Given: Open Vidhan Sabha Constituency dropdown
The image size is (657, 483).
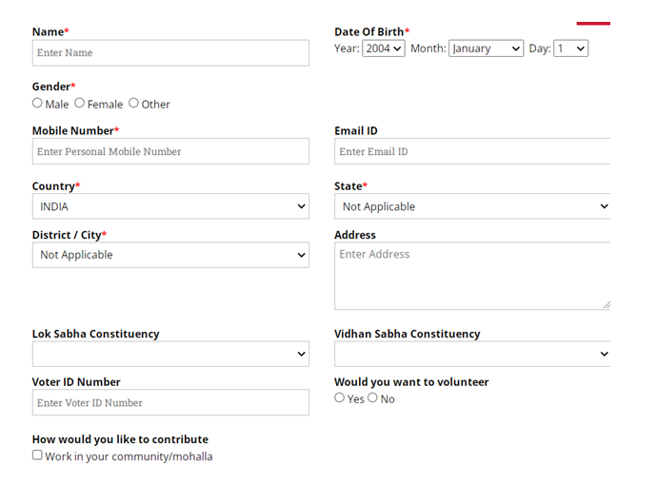Looking at the screenshot, I should (472, 354).
